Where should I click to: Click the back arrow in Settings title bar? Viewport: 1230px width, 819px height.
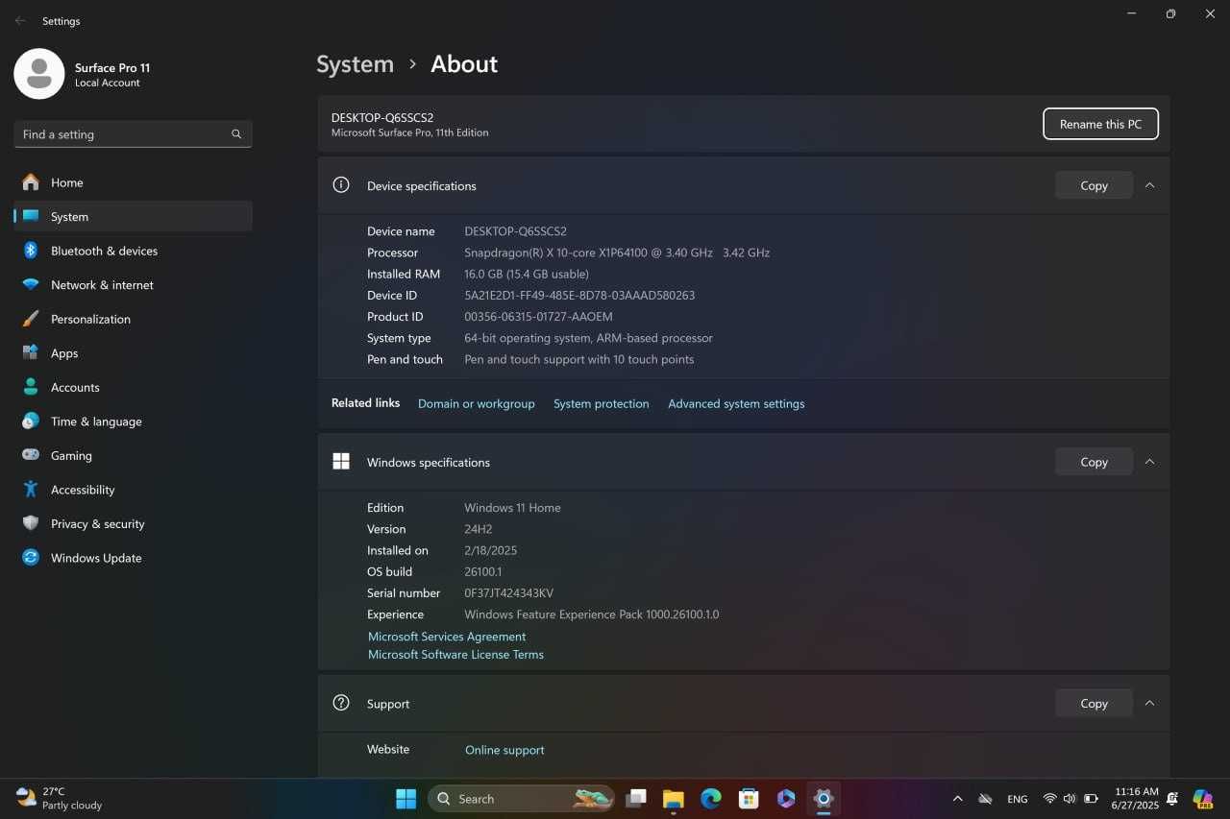[20, 20]
